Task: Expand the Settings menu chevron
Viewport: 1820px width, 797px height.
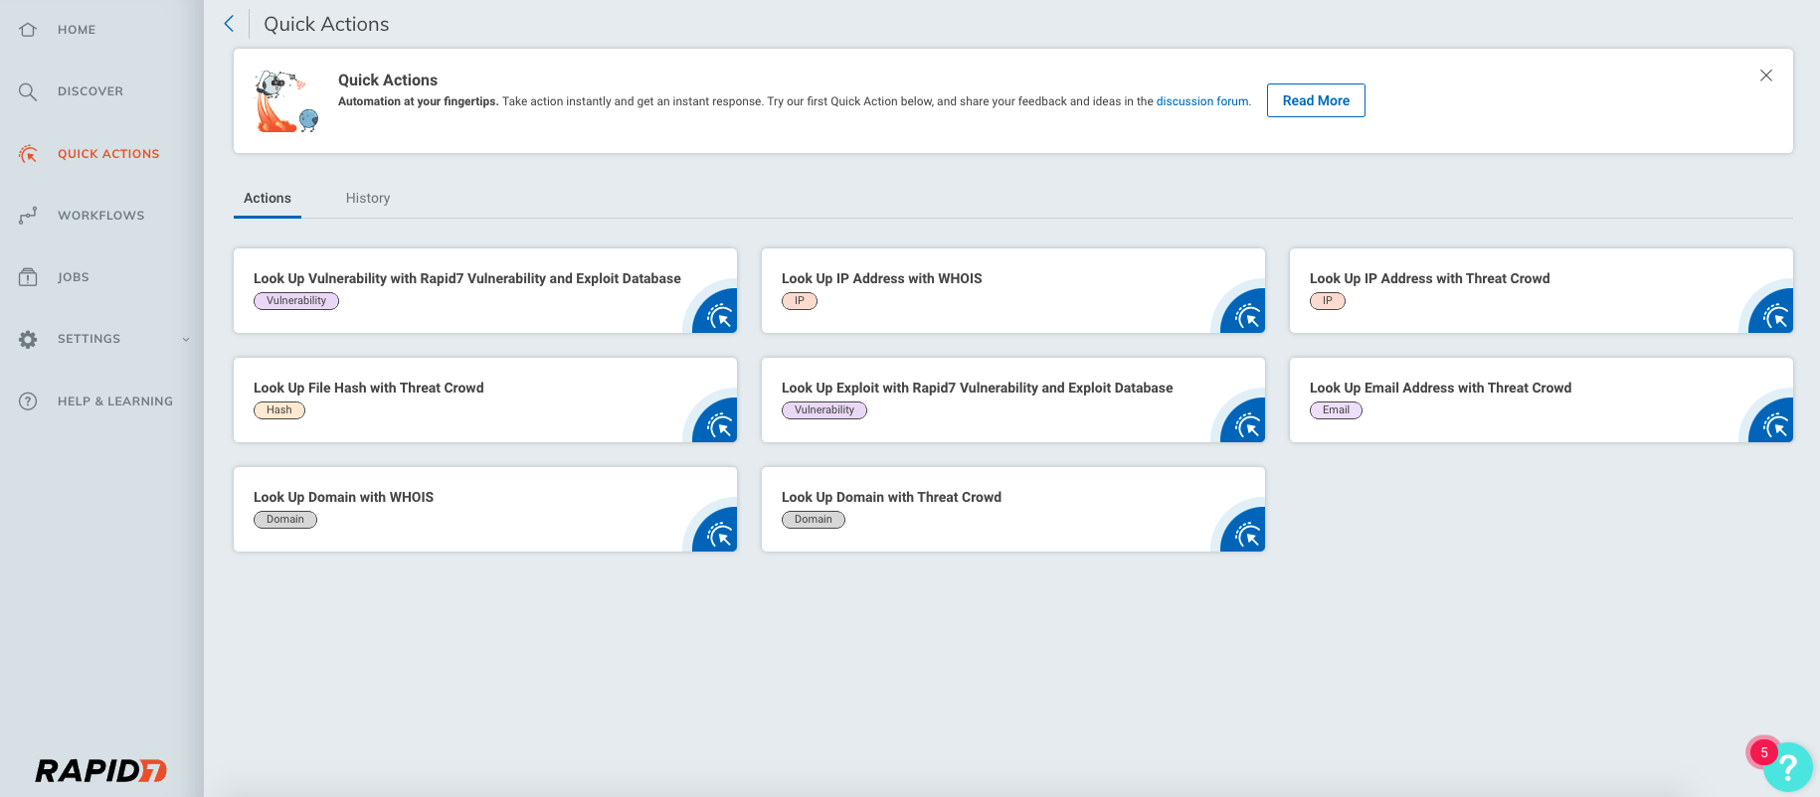Action: [186, 340]
